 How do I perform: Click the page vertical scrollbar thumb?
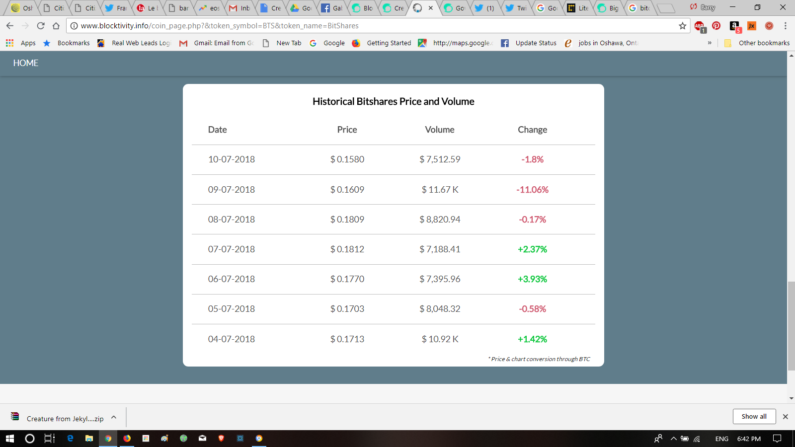coord(791,326)
